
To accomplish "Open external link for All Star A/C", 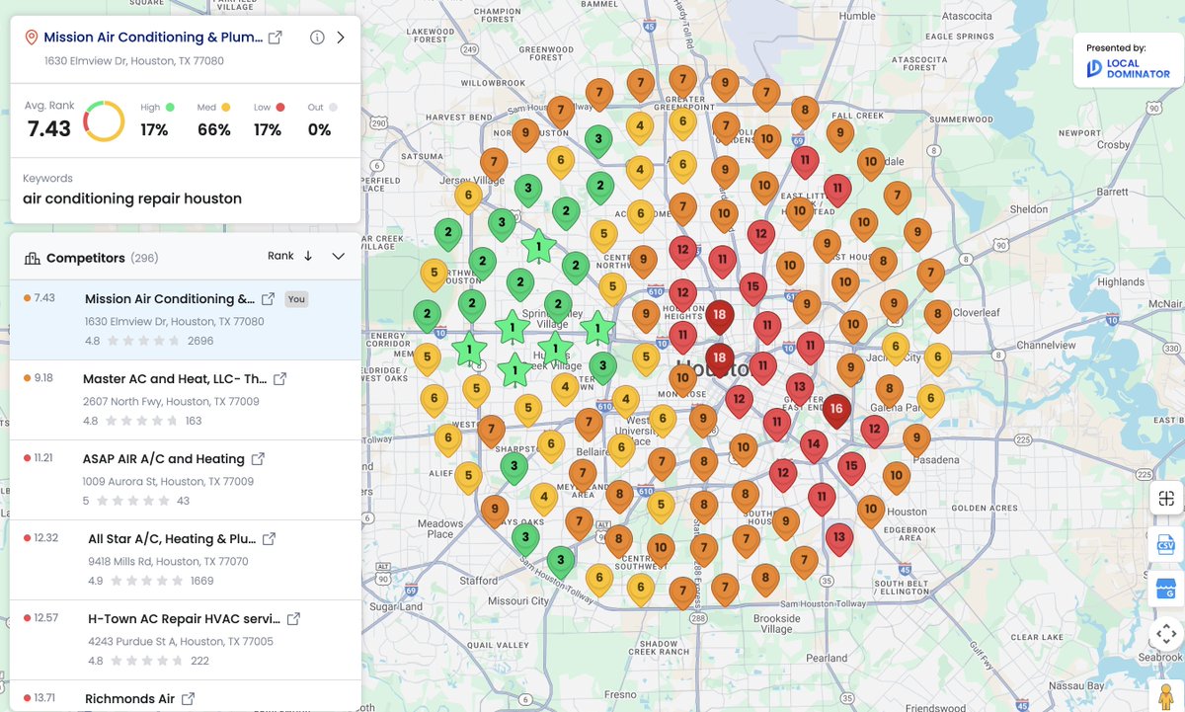I will pyautogui.click(x=269, y=539).
